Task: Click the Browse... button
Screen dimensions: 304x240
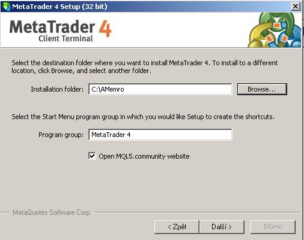Action: coord(262,89)
